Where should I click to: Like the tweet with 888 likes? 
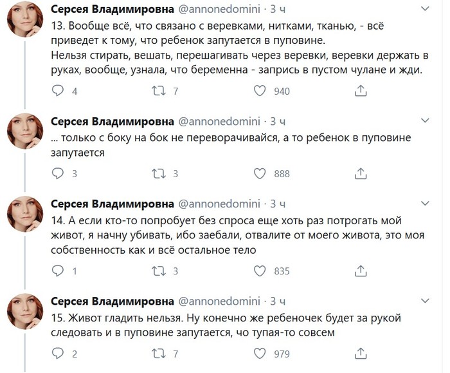coord(260,173)
